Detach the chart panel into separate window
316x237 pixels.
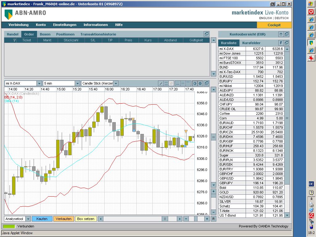point(206,83)
